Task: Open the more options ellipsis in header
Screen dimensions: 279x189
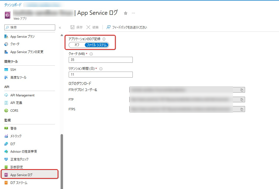Action: coord(134,13)
